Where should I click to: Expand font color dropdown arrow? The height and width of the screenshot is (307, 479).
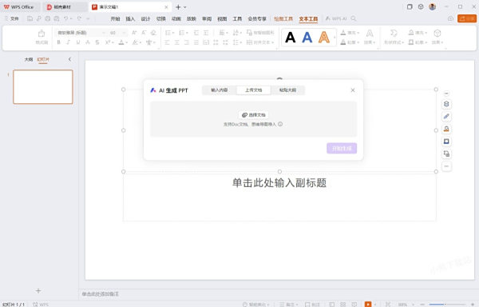coord(126,42)
